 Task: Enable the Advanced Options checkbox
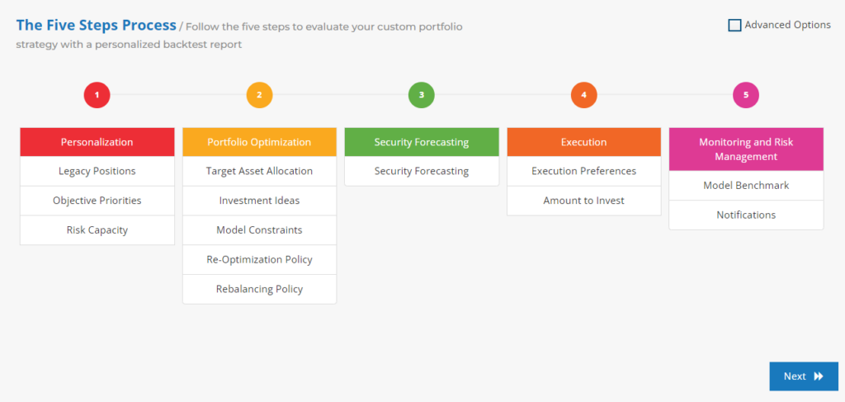(x=734, y=26)
